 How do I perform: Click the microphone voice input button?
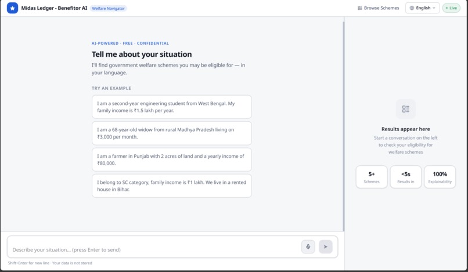308,246
